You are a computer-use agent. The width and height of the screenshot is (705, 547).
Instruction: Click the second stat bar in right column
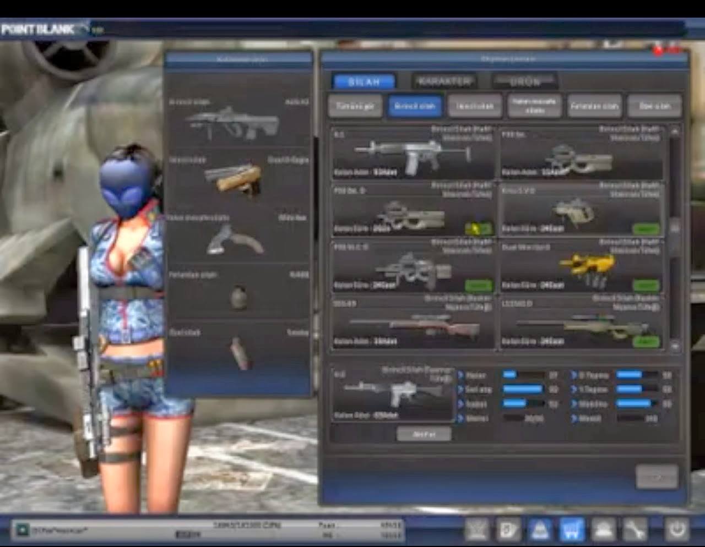637,389
